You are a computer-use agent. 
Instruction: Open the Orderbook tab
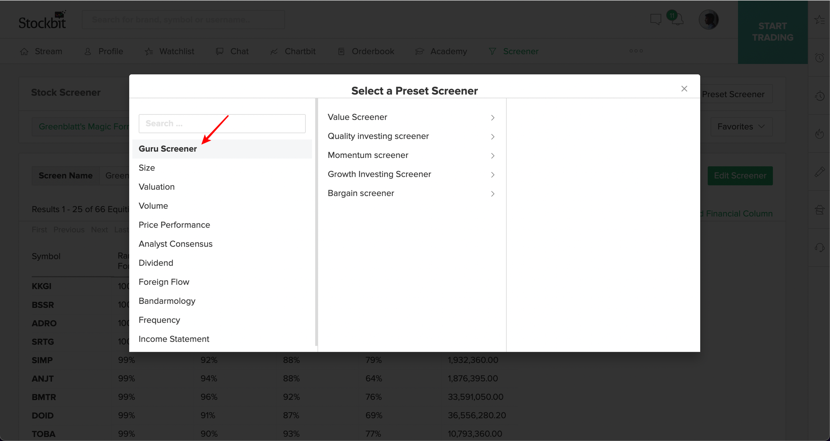(x=366, y=51)
